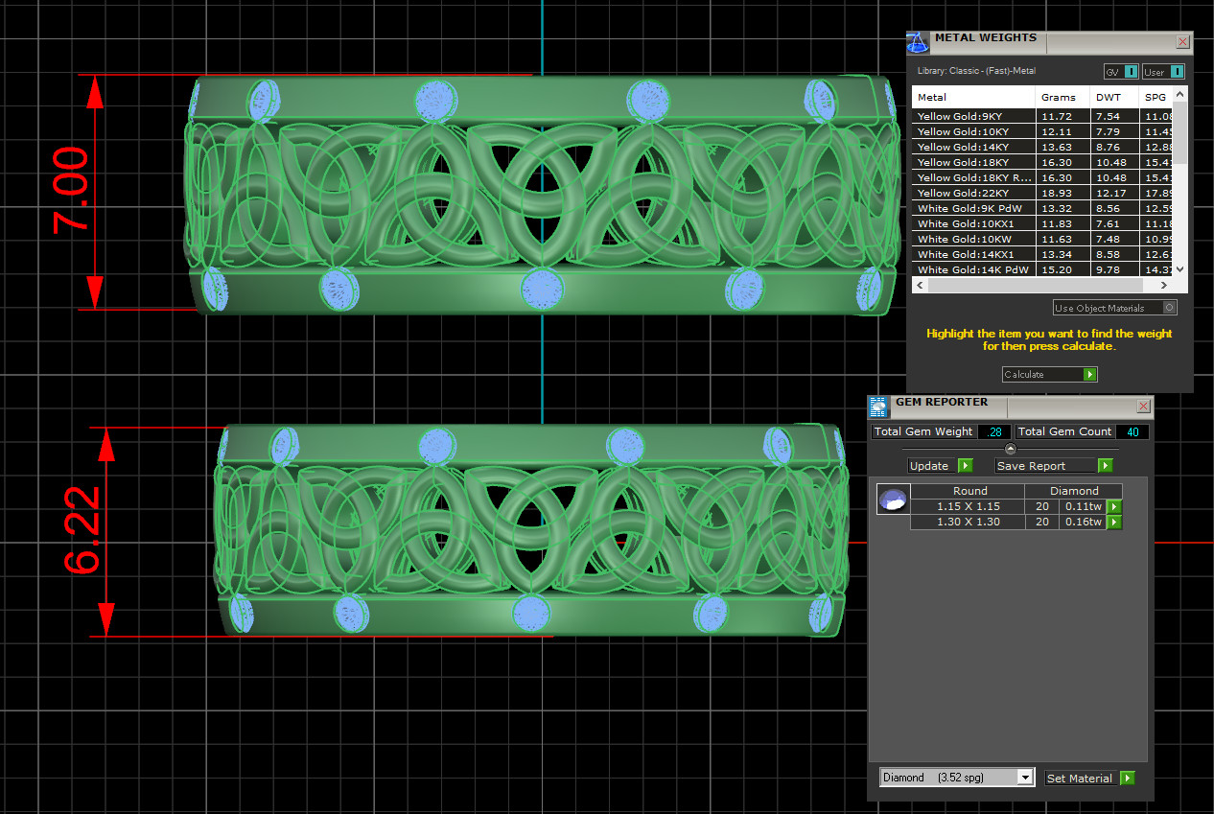Click the Calculate button

1049,375
